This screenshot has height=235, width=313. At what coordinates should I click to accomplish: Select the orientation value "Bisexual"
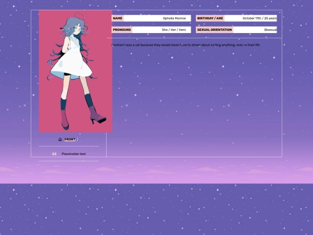271,30
